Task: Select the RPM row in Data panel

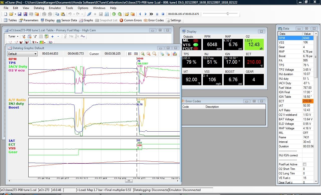Action: point(296,38)
